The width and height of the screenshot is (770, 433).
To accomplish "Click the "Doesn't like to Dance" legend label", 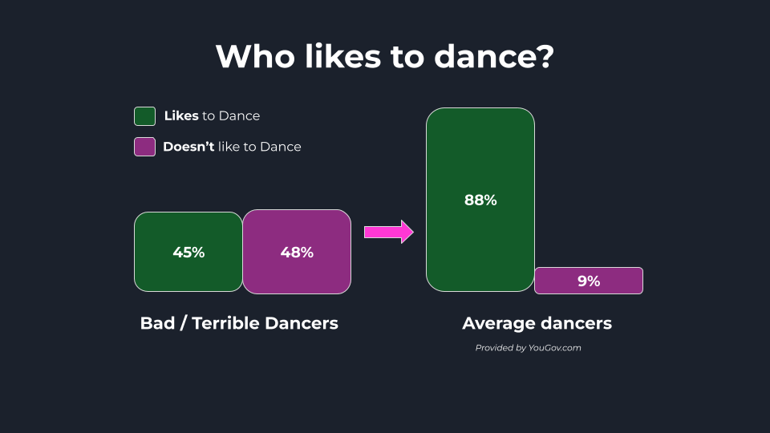I will click(232, 147).
